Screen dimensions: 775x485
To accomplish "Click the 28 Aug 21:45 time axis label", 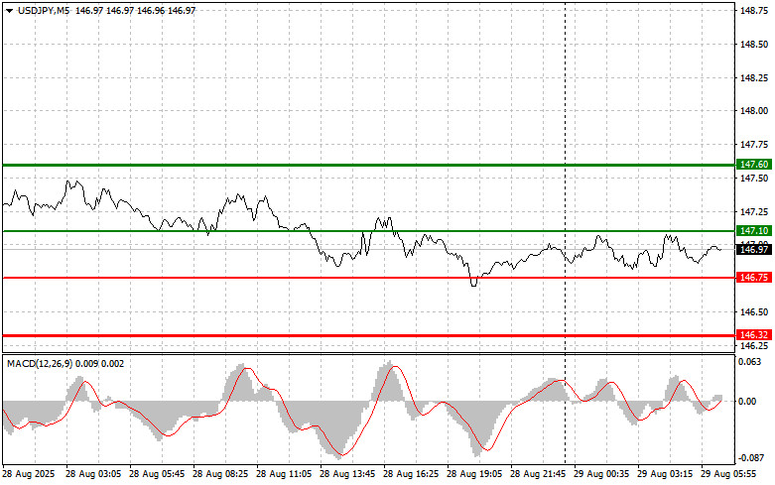I will pyautogui.click(x=538, y=474).
